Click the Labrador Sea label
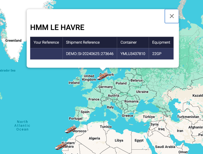The image size is (203, 154). [8, 70]
